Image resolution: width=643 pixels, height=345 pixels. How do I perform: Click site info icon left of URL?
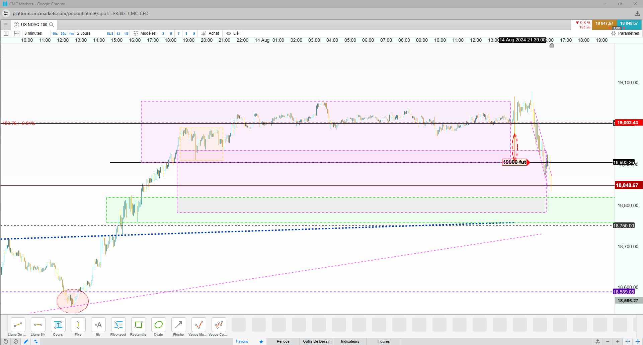pyautogui.click(x=6, y=13)
